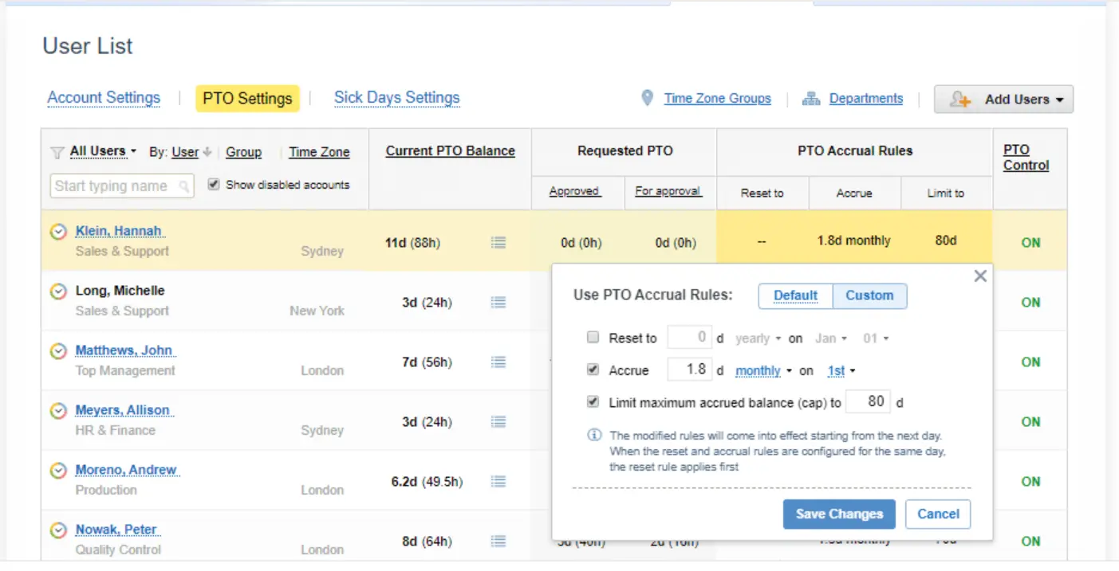This screenshot has width=1119, height=571.
Task: Click the Departments hierarchy icon
Action: coord(811,99)
